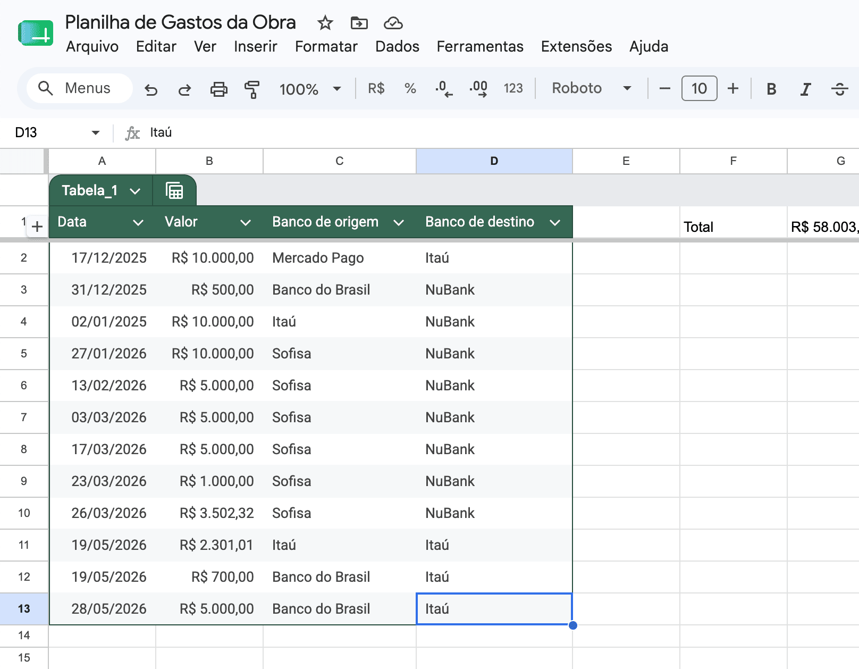Click the select all corner box
Image resolution: width=859 pixels, height=669 pixels.
pos(21,161)
